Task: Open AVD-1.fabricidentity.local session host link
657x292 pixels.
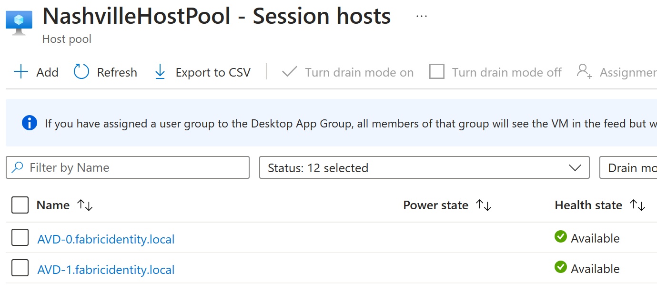Action: [x=106, y=270]
